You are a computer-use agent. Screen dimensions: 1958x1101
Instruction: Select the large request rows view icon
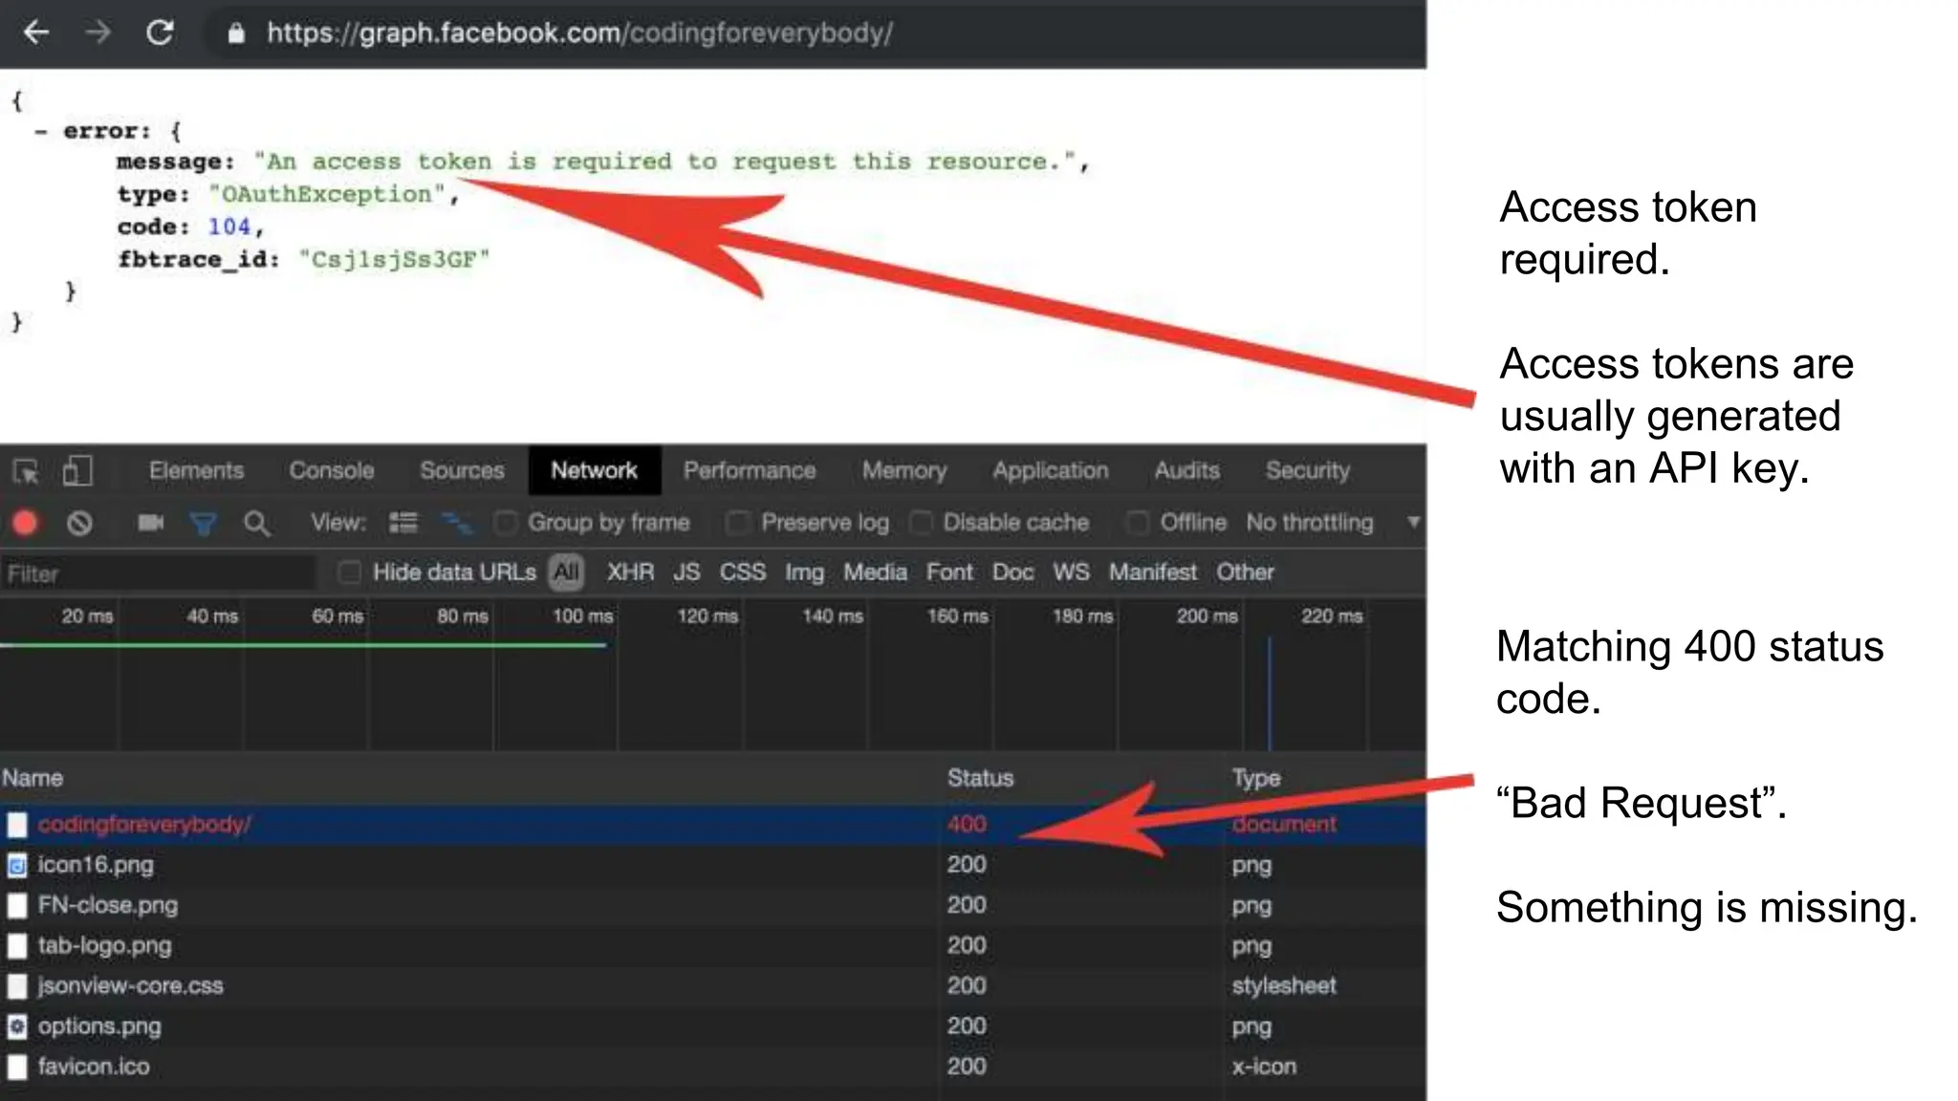(402, 523)
